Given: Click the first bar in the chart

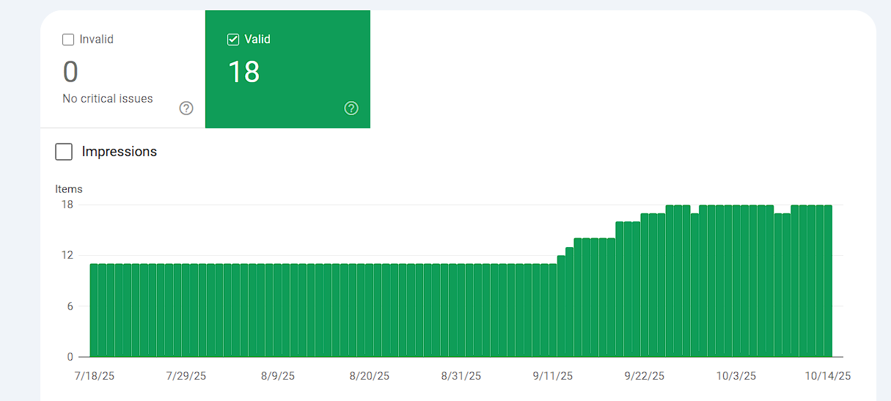Looking at the screenshot, I should coord(94,310).
